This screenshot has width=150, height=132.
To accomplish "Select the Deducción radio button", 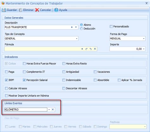I will (x=81, y=29).
